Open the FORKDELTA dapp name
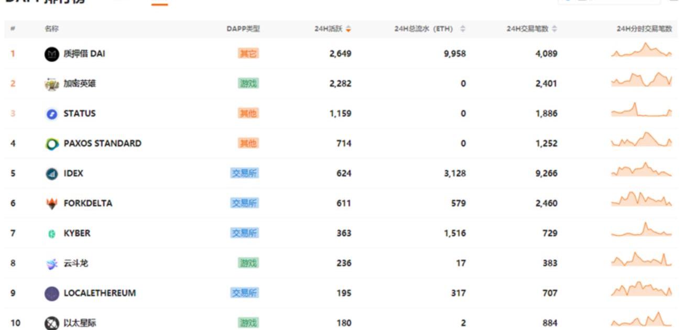 [x=88, y=203]
